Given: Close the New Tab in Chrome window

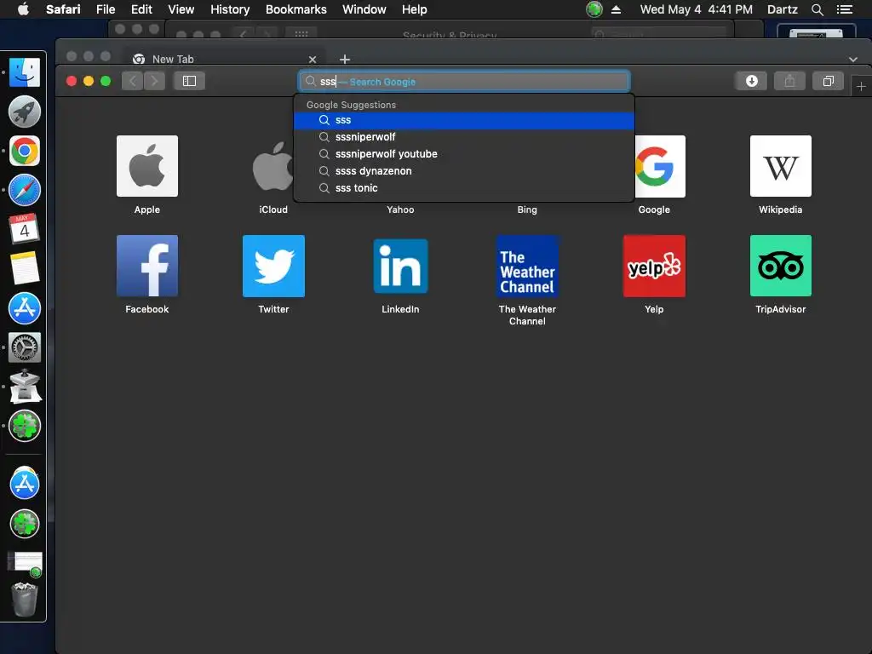Looking at the screenshot, I should [313, 60].
